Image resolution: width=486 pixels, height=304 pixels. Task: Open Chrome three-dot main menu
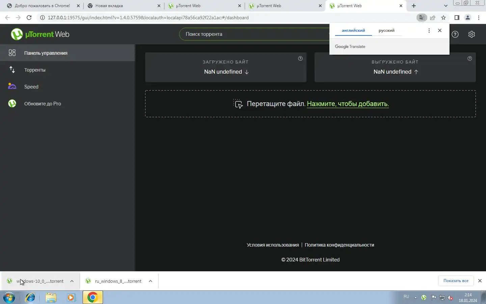[479, 18]
